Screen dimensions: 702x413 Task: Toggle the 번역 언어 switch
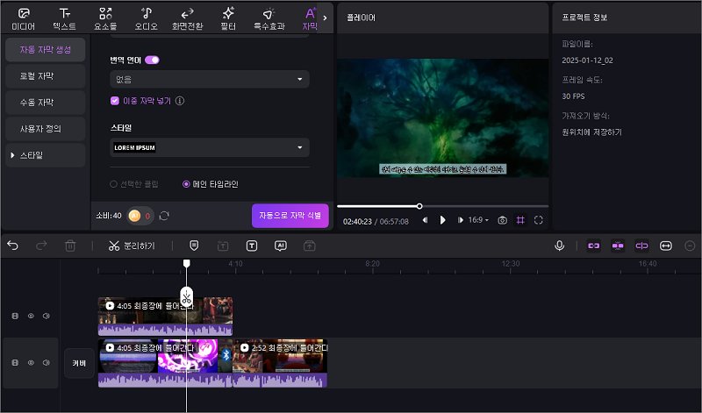click(x=152, y=60)
